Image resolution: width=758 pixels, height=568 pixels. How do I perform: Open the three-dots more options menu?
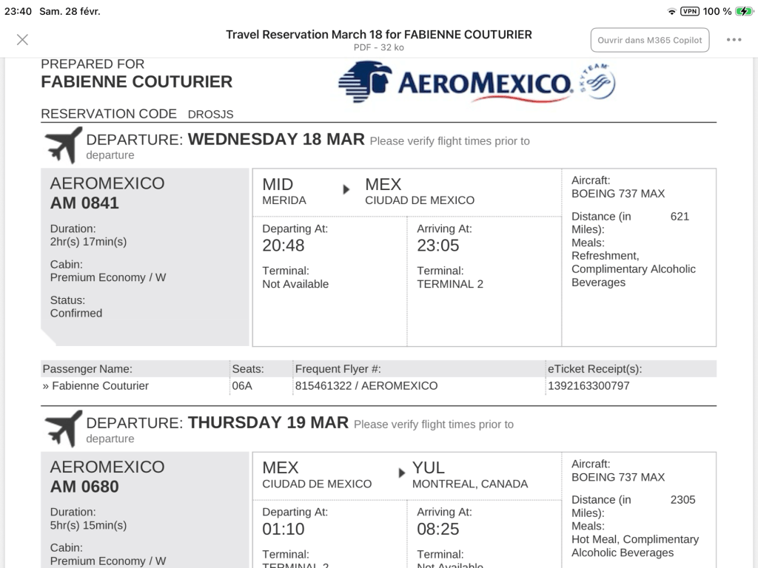tap(734, 40)
